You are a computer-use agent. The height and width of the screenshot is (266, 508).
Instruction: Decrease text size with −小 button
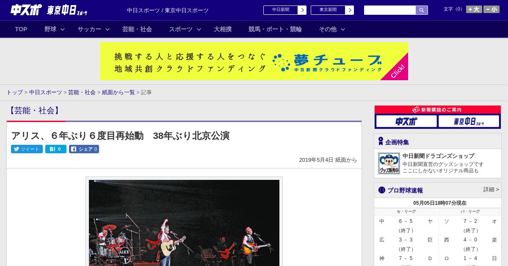pos(491,9)
